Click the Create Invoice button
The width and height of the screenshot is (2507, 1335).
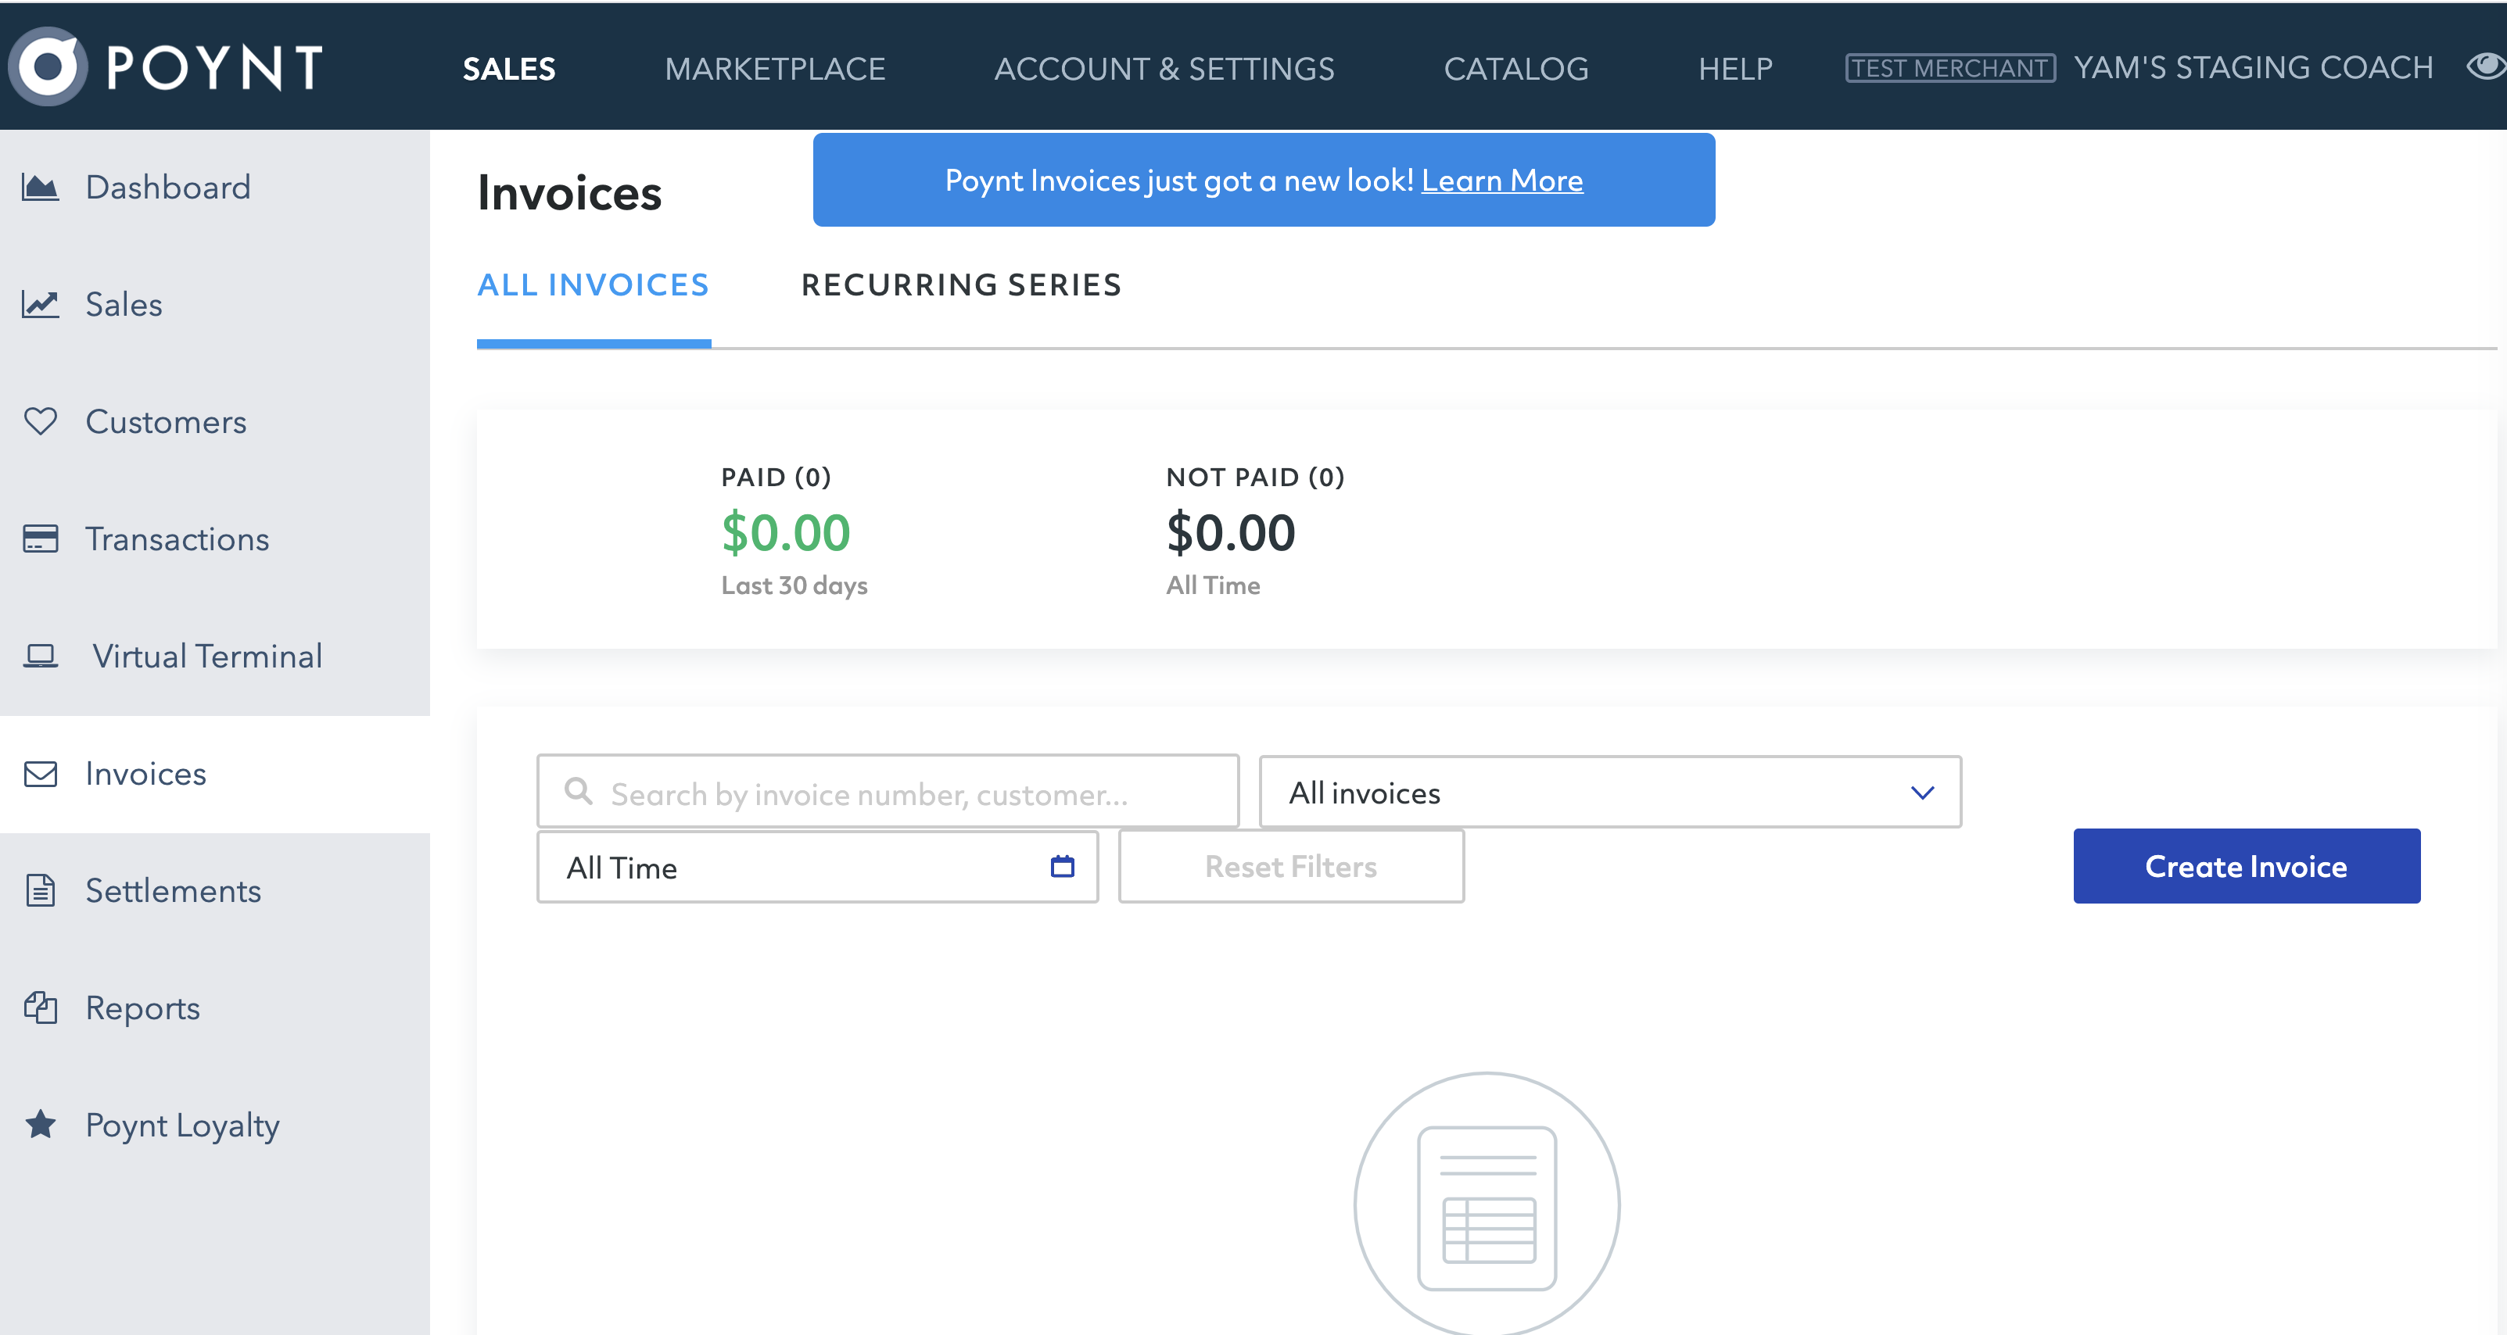(x=2246, y=866)
